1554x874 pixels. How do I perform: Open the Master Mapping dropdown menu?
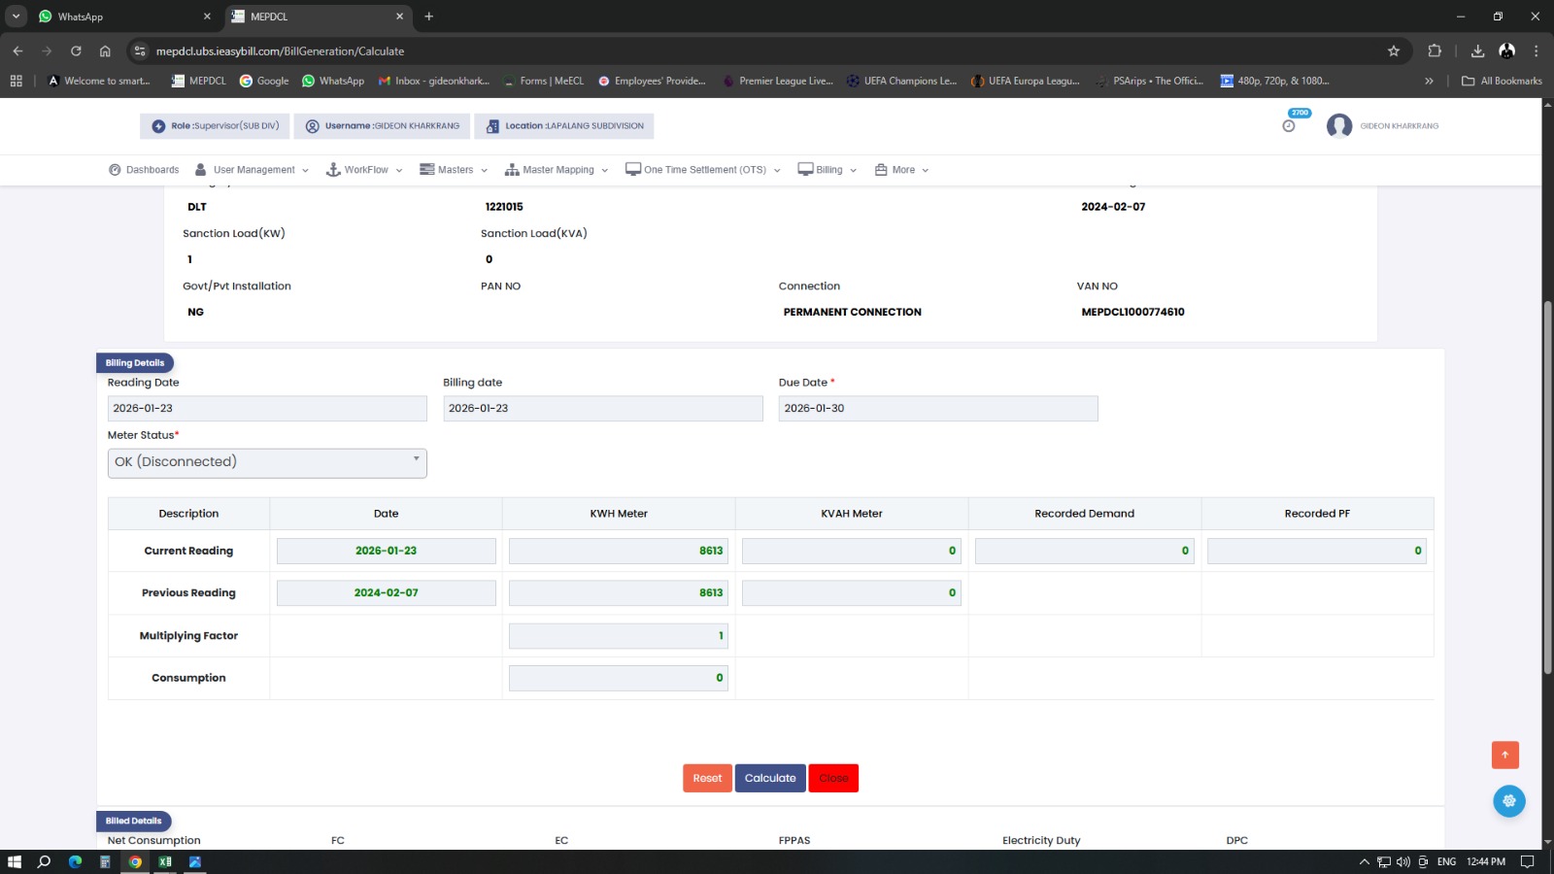click(x=557, y=170)
